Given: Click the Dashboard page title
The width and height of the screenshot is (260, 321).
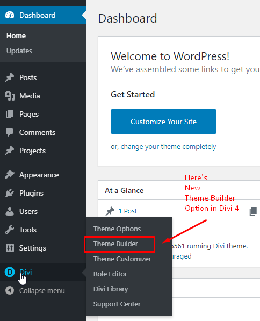Looking at the screenshot, I should click(127, 18).
